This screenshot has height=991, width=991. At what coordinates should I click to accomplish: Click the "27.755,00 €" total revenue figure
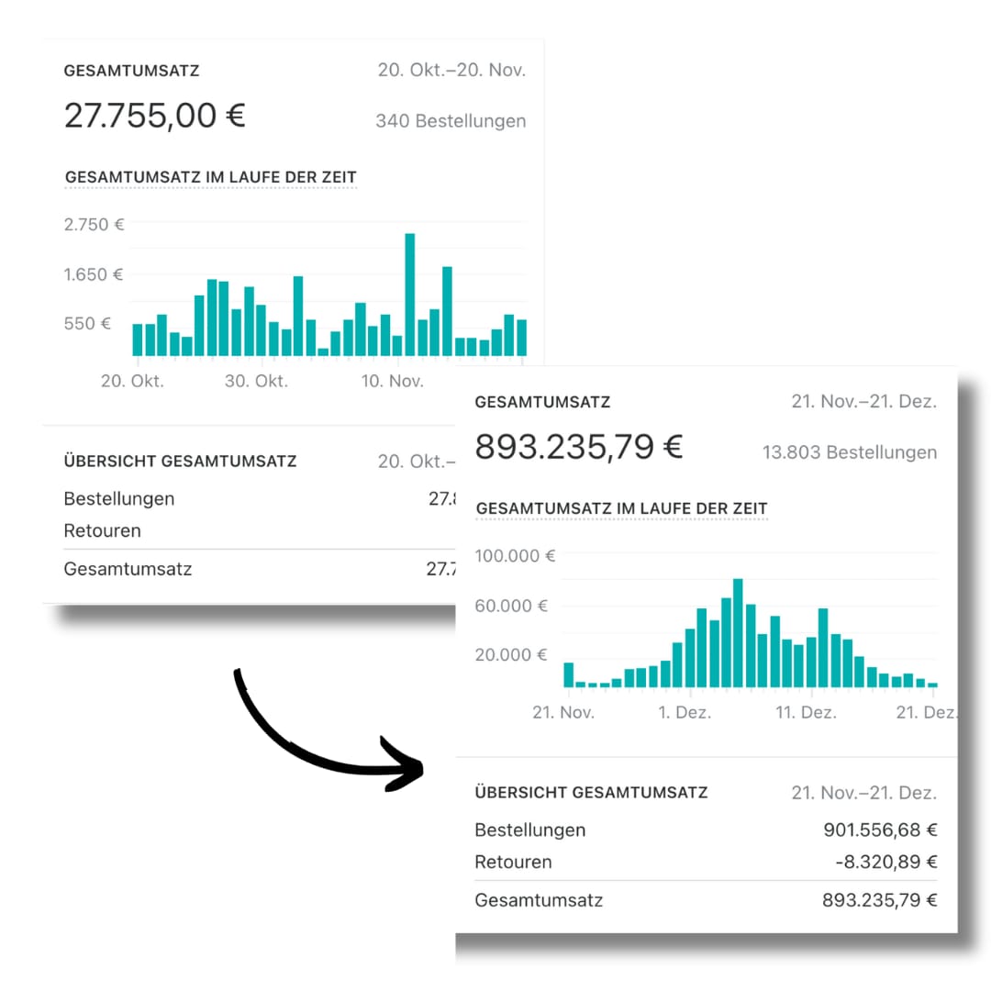pos(155,116)
